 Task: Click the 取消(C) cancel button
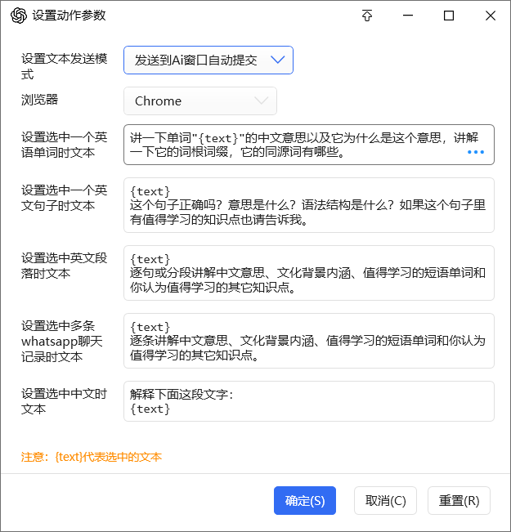[x=385, y=500]
